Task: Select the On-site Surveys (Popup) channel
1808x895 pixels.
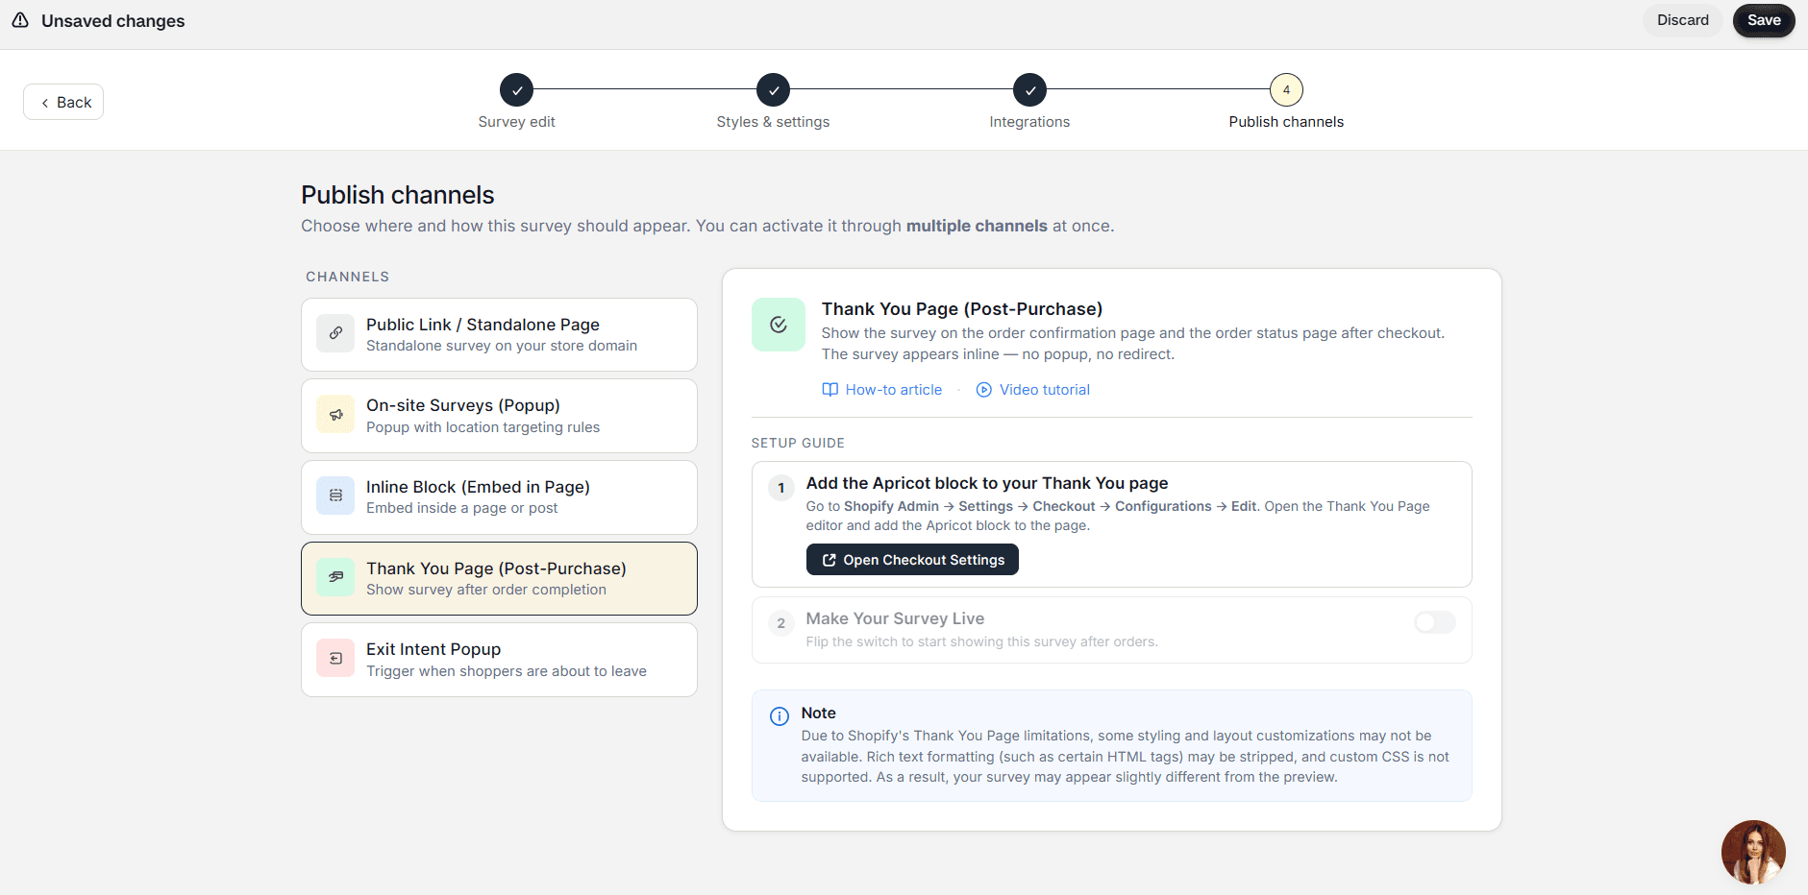Action: tap(499, 416)
